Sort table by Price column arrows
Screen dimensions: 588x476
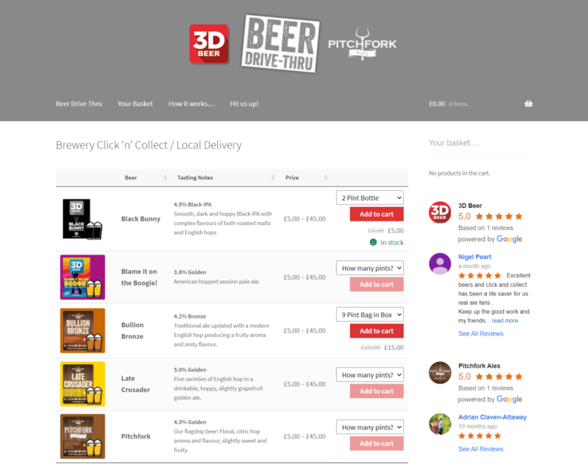(x=326, y=178)
